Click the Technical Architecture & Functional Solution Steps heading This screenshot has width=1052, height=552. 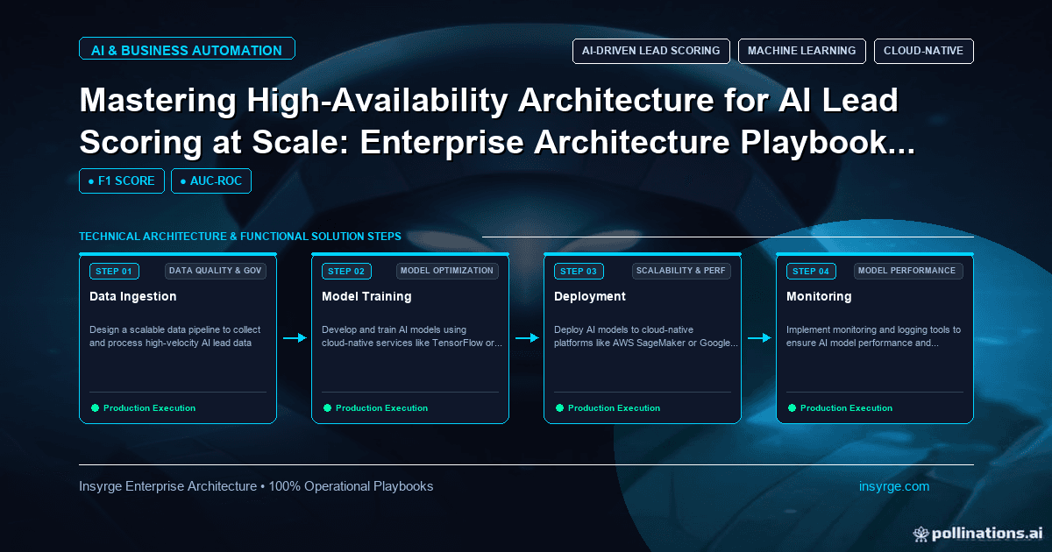tap(240, 237)
